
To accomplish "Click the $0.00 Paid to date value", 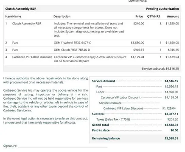I will 174,130.
